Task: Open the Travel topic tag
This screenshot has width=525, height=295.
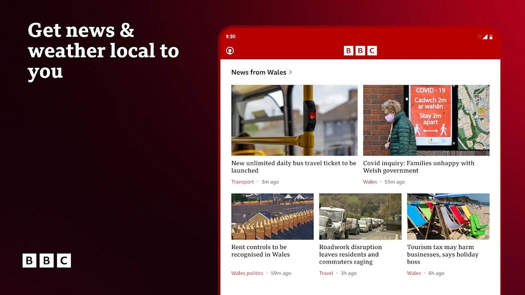Action: (x=326, y=273)
